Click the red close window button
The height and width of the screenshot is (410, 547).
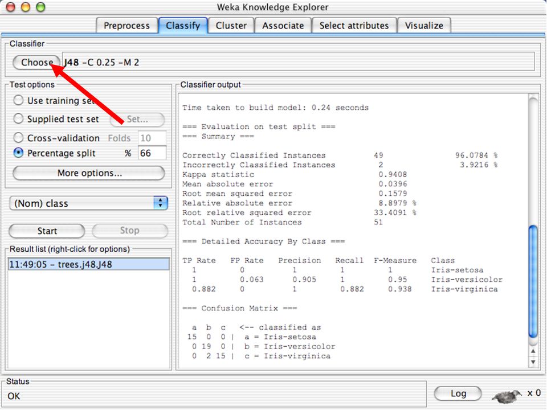(x=11, y=7)
